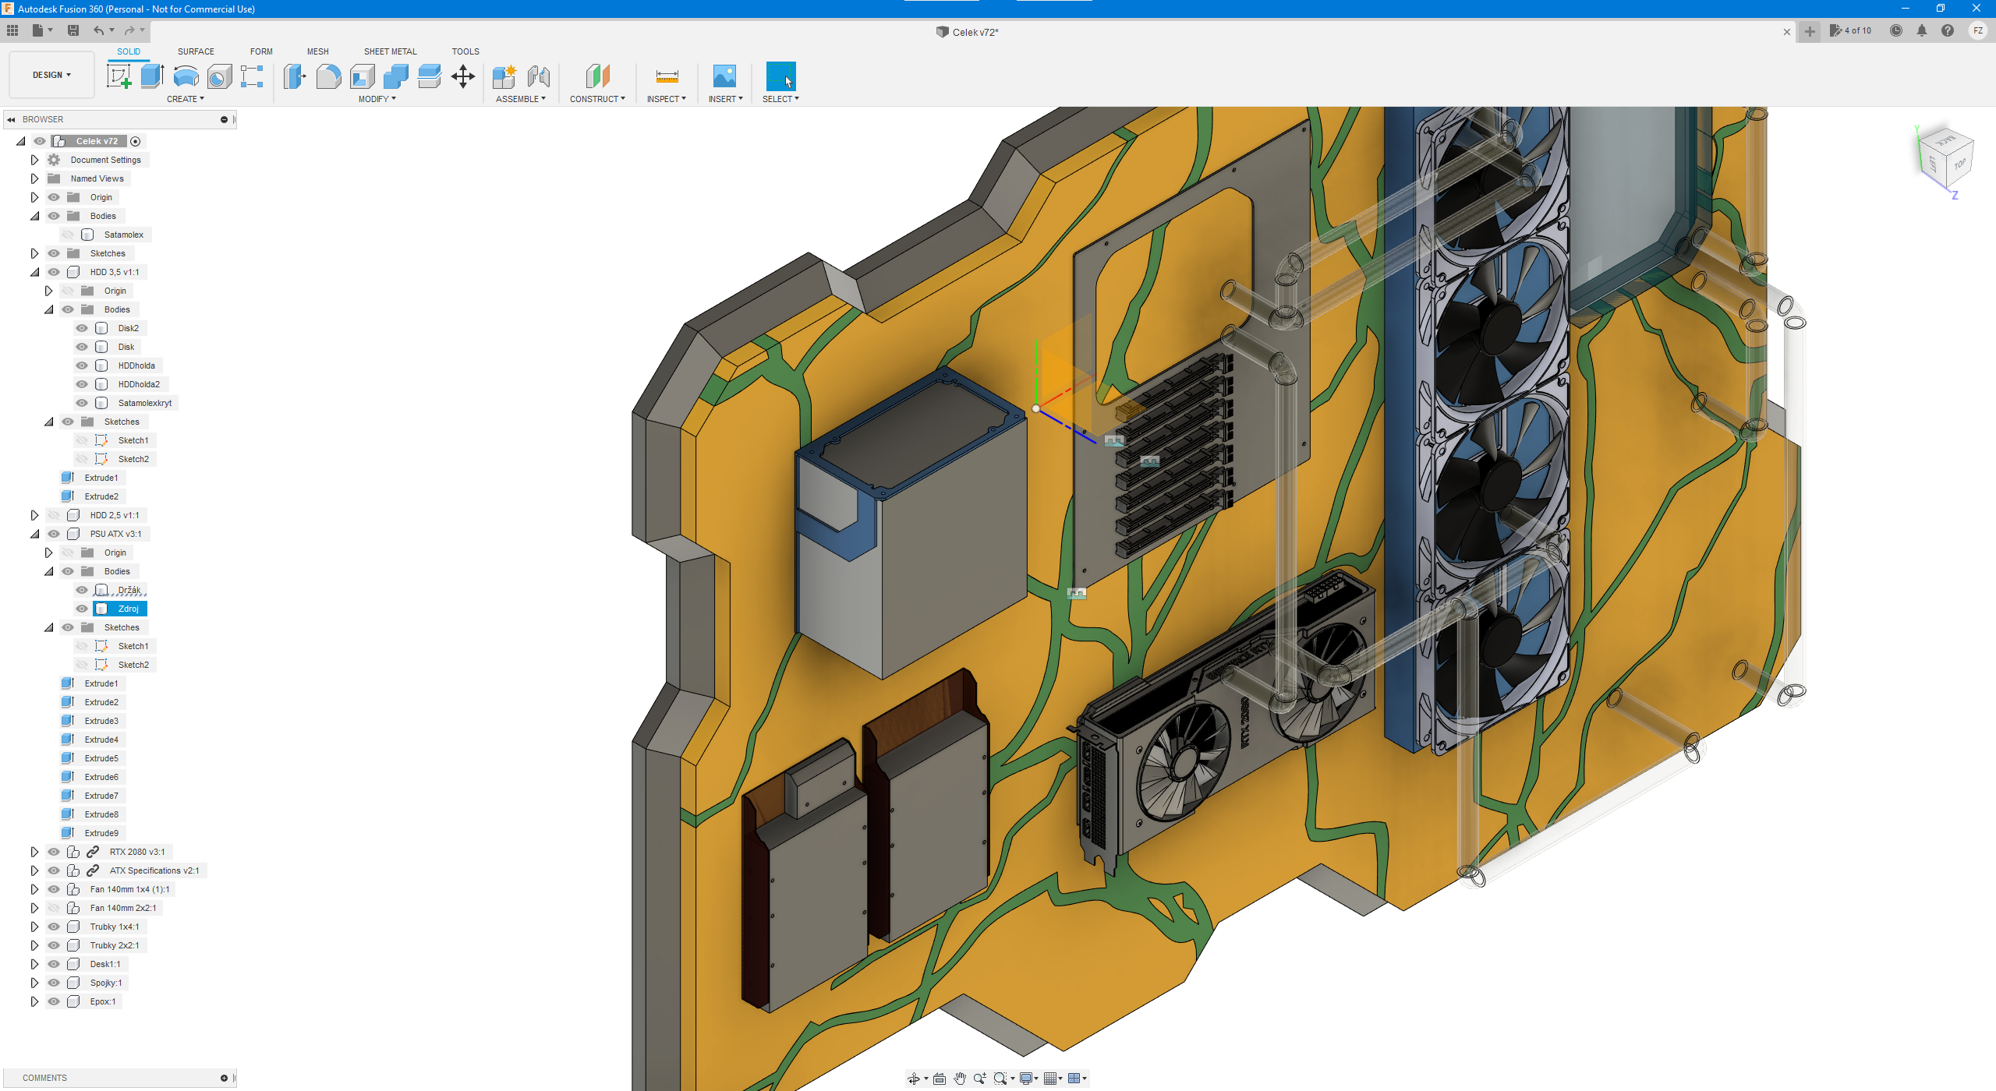Toggle visibility of HDD 2,5 v1:1 component
The image size is (1996, 1091).
(54, 515)
